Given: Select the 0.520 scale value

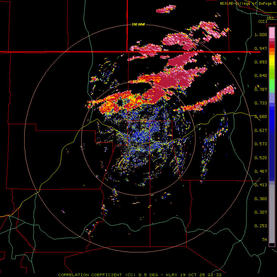Looking at the screenshot, I should 261,158.
